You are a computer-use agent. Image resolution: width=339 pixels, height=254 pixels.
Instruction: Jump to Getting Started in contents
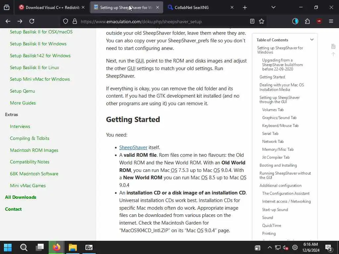(x=272, y=77)
